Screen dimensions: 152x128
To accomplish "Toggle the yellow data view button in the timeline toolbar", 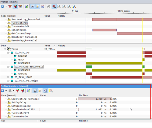I will (x=38, y=6).
